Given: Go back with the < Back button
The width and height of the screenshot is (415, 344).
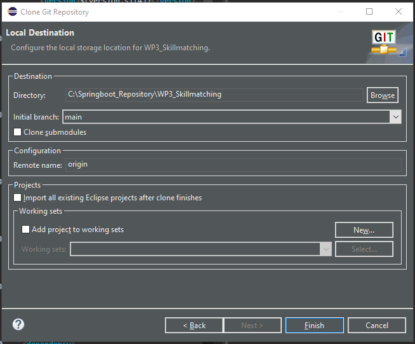Looking at the screenshot, I should tap(194, 325).
